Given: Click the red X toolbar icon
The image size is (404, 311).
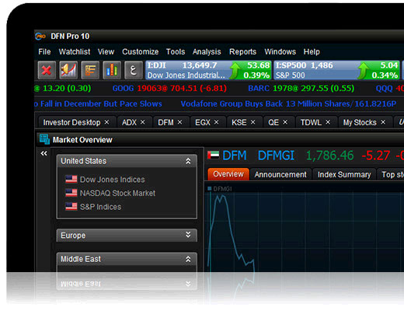Looking at the screenshot, I should (47, 70).
